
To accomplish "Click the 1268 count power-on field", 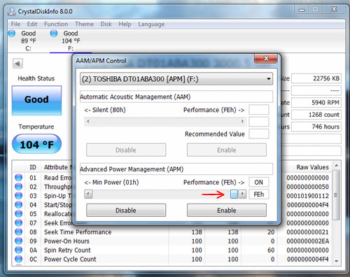I will tap(316, 115).
